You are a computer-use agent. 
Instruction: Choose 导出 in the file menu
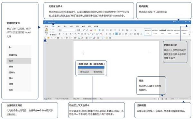[x=19, y=78]
